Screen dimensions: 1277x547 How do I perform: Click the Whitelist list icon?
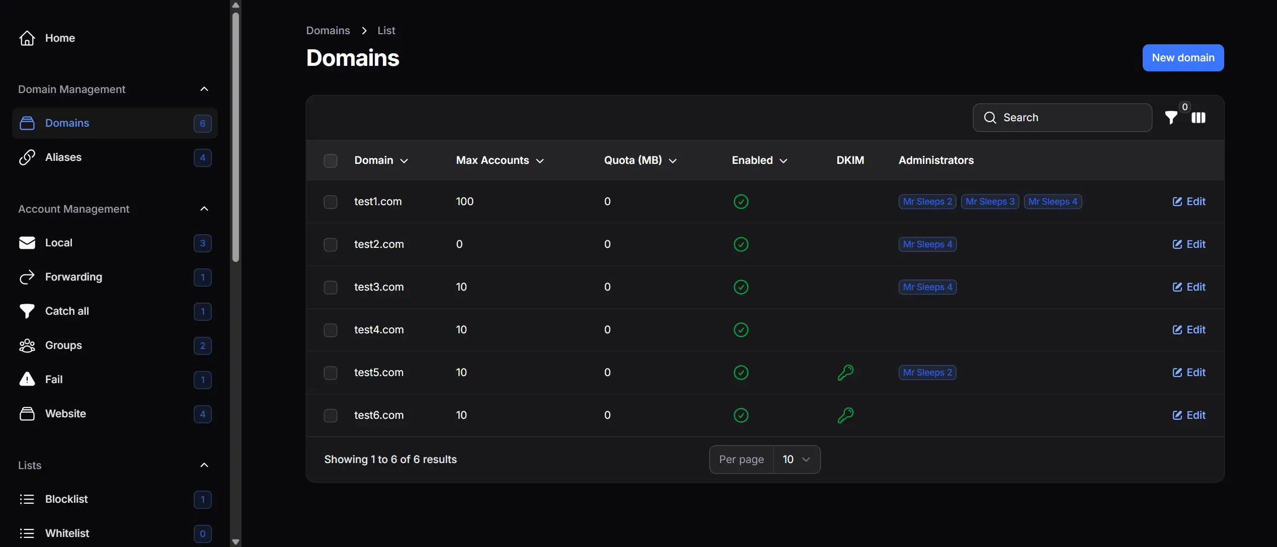pyautogui.click(x=27, y=533)
